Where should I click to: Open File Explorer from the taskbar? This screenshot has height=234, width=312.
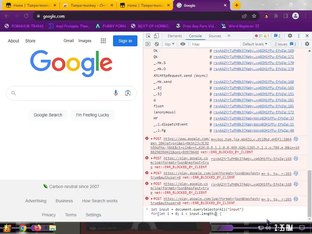tap(52, 228)
